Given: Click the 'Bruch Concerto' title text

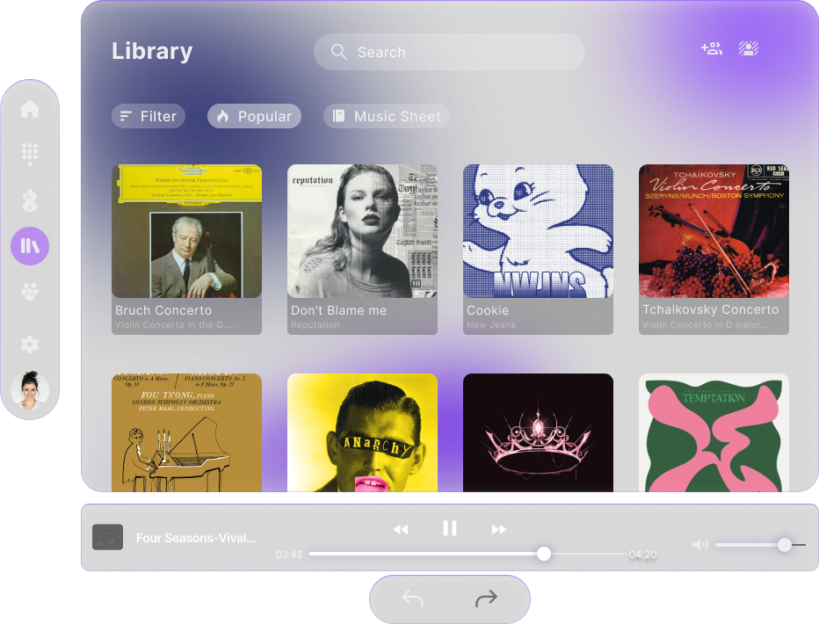Looking at the screenshot, I should click(163, 310).
